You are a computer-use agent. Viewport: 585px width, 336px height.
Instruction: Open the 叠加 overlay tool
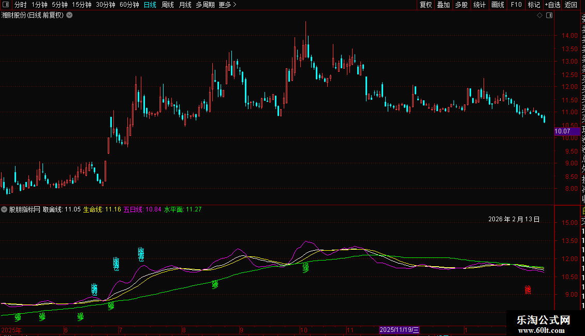(444, 5)
